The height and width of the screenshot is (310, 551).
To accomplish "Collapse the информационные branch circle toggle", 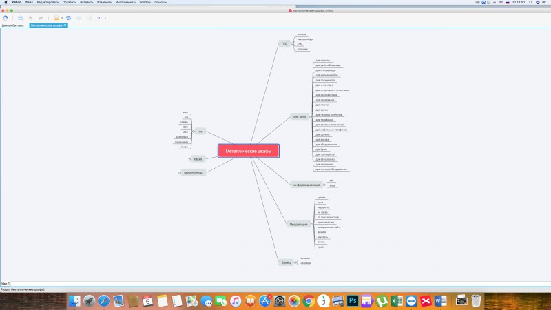I will pos(324,185).
